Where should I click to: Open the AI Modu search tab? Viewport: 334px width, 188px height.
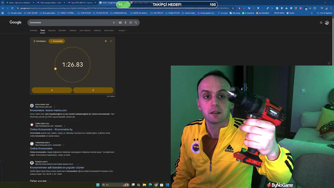click(33, 30)
